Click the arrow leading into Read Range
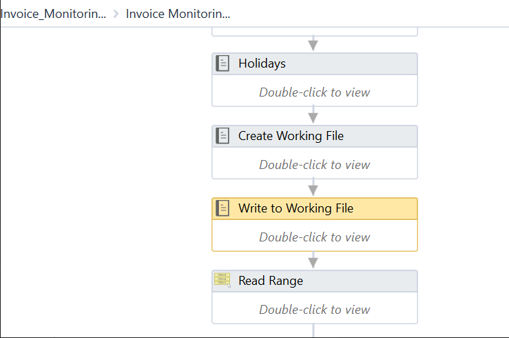 tap(313, 261)
